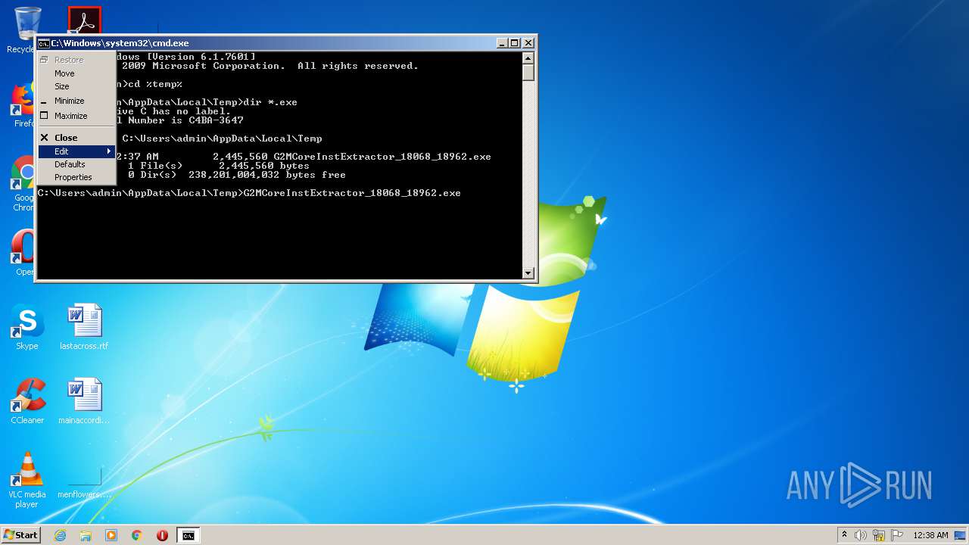Open the Opera desktop shortcut

(23, 253)
